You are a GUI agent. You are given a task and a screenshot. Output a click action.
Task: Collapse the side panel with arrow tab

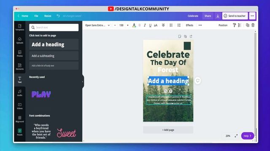point(83,81)
